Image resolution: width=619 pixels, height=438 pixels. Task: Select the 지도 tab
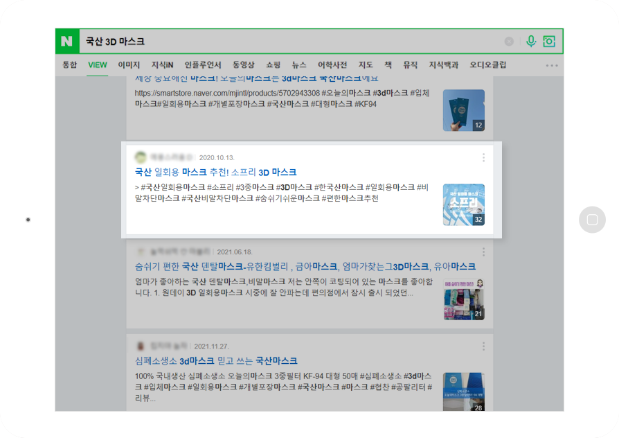point(366,65)
